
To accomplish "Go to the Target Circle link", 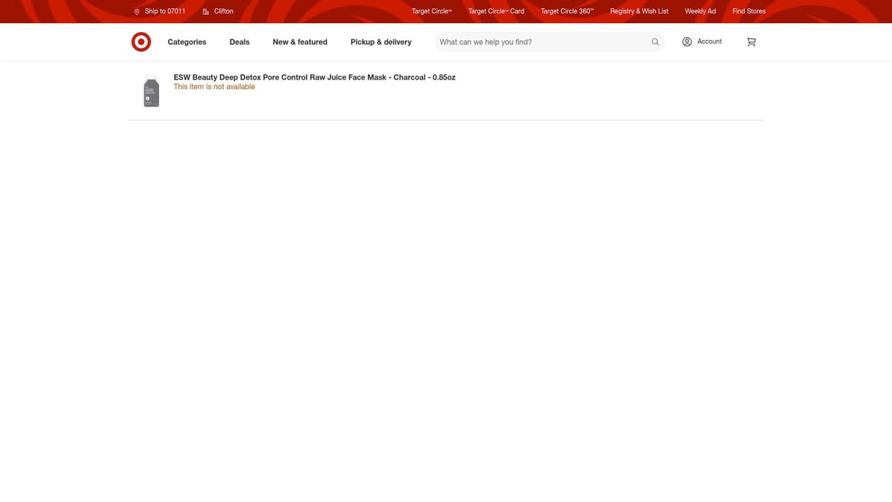I will [431, 11].
